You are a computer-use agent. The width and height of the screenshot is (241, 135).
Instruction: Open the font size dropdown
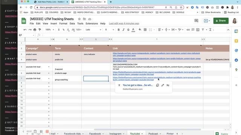click(x=110, y=30)
